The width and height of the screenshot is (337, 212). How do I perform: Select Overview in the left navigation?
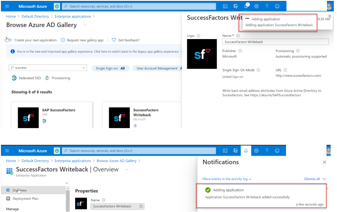(x=33, y=190)
